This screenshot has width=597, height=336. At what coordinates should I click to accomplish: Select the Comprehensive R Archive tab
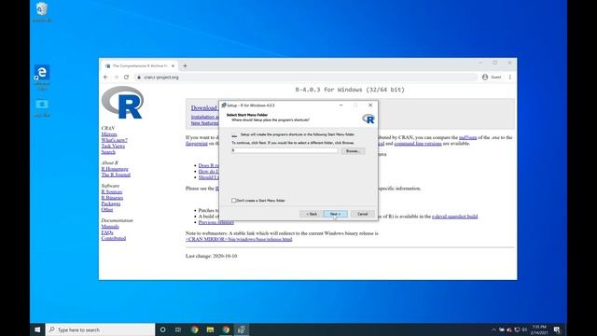140,66
